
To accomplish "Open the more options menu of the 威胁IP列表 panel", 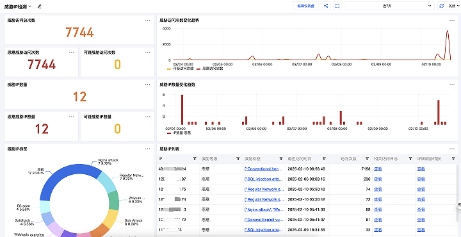I will pyautogui.click(x=452, y=149).
